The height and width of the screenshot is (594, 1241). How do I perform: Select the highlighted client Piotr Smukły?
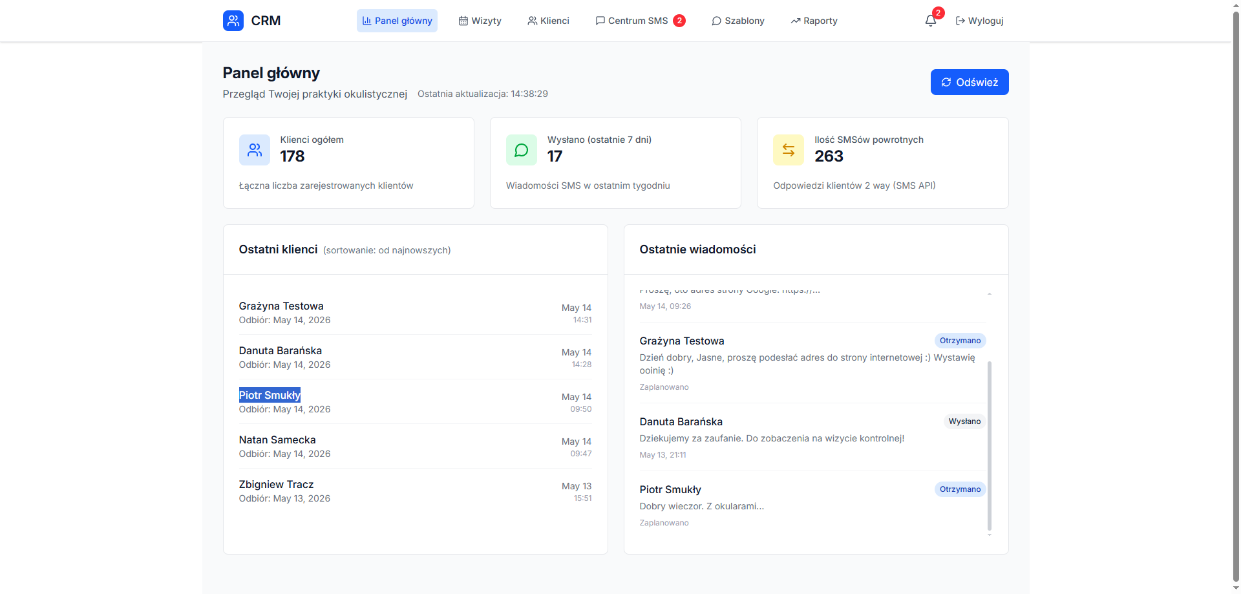tap(270, 395)
